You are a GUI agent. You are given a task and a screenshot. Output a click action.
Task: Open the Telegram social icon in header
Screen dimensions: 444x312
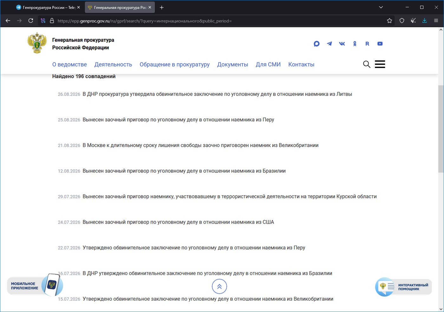click(x=329, y=44)
